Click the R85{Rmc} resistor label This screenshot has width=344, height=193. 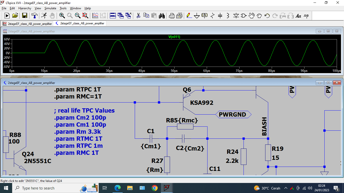[182, 120]
